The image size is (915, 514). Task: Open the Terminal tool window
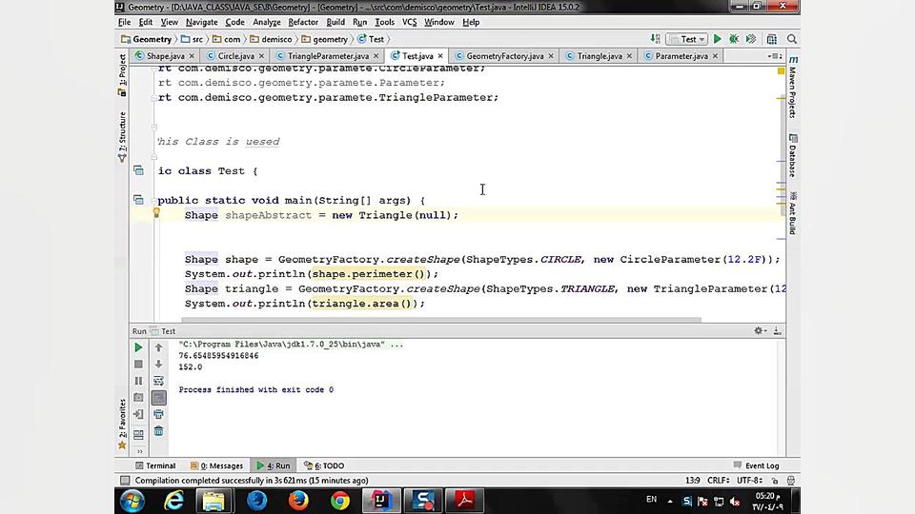(155, 465)
